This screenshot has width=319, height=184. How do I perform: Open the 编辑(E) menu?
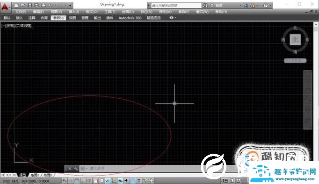click(x=38, y=12)
